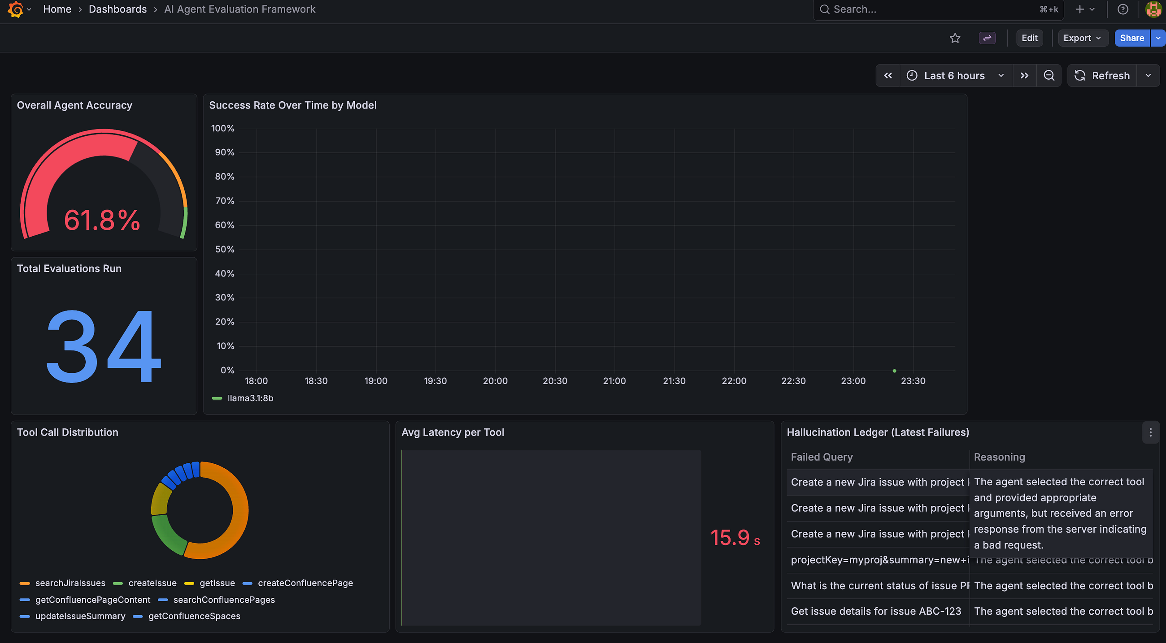Viewport: 1166px width, 643px height.
Task: Open the Last 6 hours time picker
Action: click(x=956, y=76)
